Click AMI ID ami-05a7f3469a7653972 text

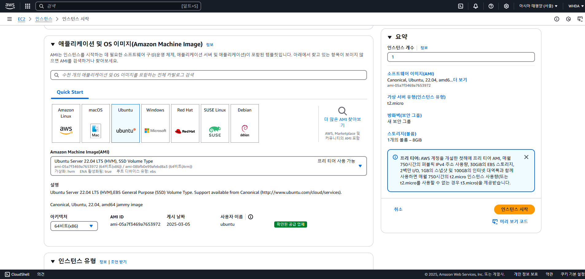pyautogui.click(x=135, y=224)
